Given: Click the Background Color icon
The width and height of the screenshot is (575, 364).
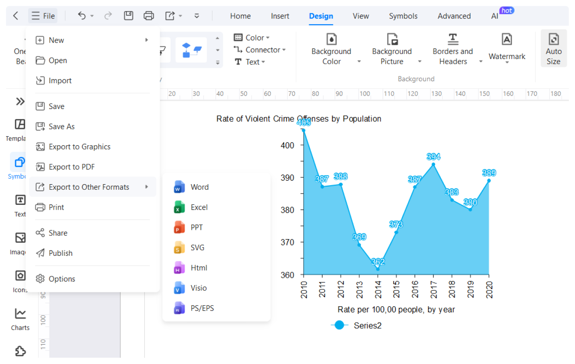Looking at the screenshot, I should (x=332, y=39).
